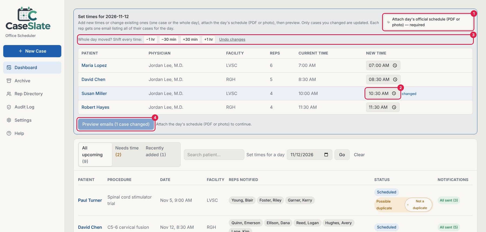Click the Undo changes link
Screen dimensions: 486x232
click(x=232, y=39)
